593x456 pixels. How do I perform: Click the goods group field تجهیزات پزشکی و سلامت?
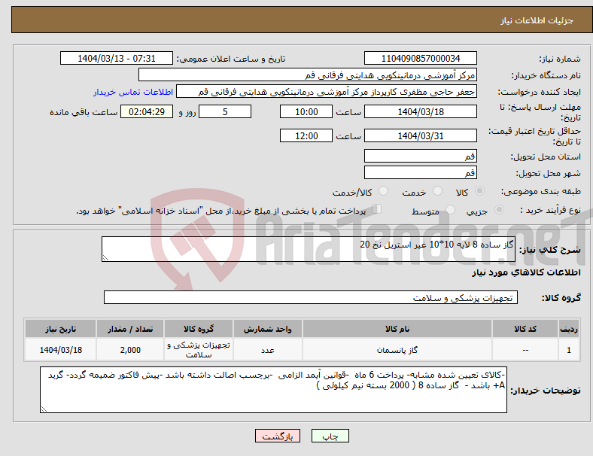(311, 297)
